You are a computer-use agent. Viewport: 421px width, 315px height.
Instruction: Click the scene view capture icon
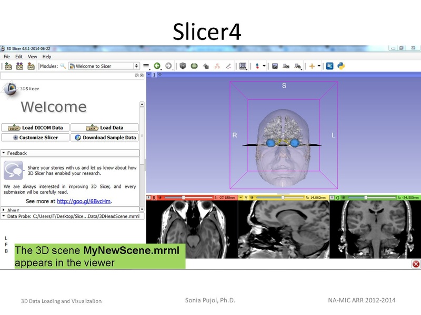coord(286,66)
